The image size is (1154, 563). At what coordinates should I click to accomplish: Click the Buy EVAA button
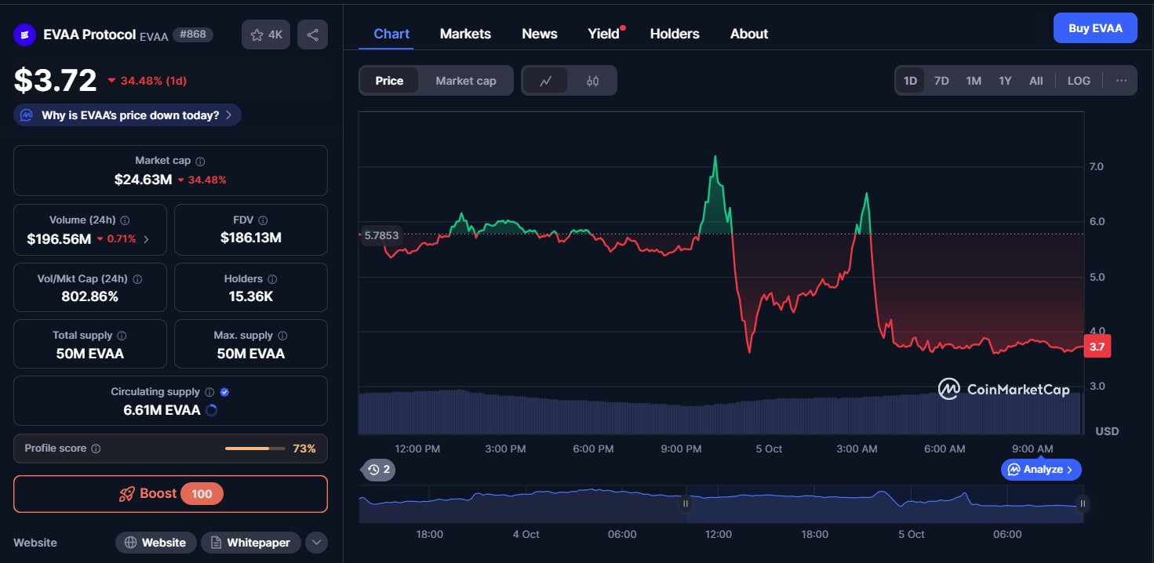tap(1095, 28)
